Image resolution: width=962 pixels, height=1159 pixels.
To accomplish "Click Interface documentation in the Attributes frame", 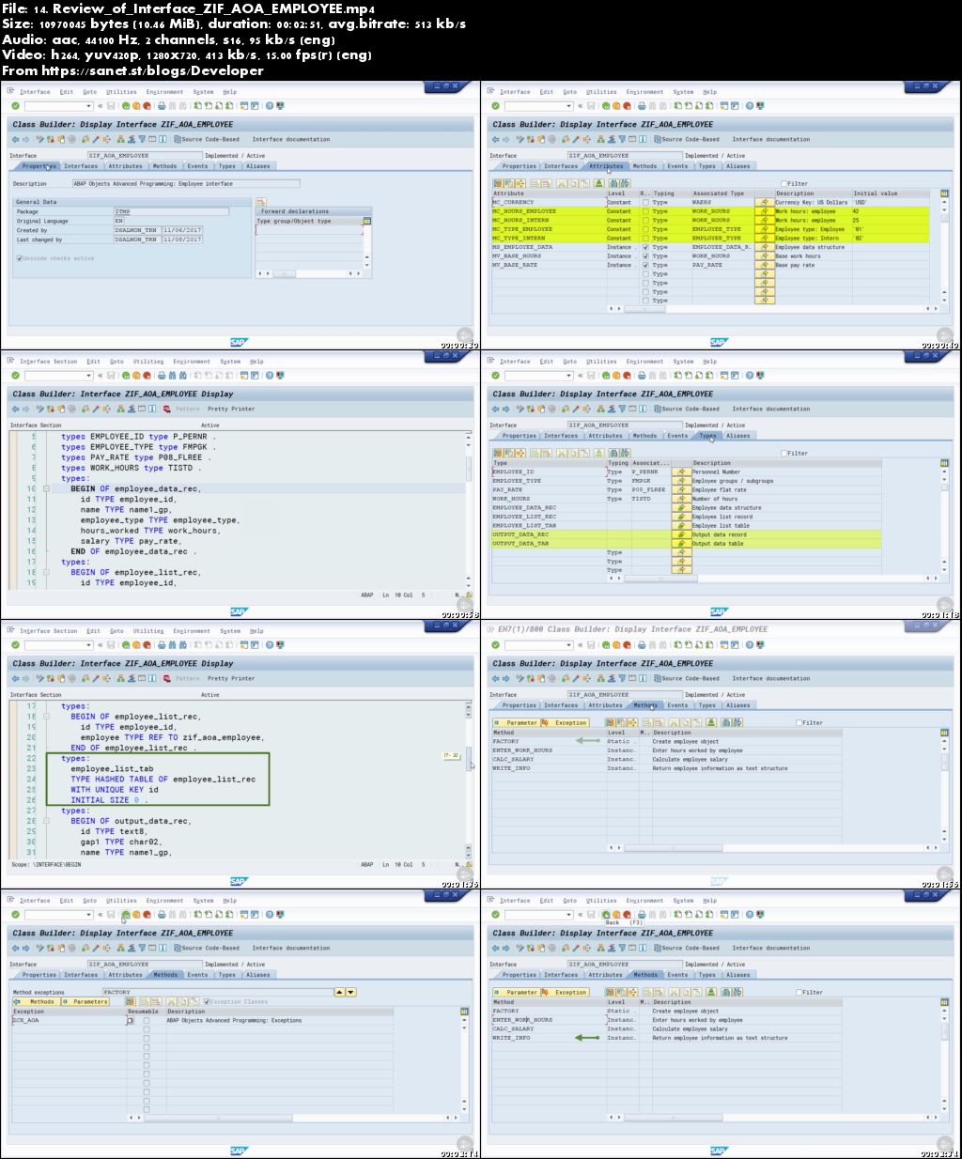I will tap(770, 139).
